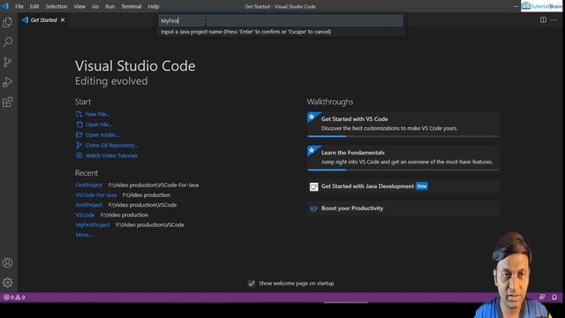Close the Get Started tab
565x318 pixels.
click(63, 19)
